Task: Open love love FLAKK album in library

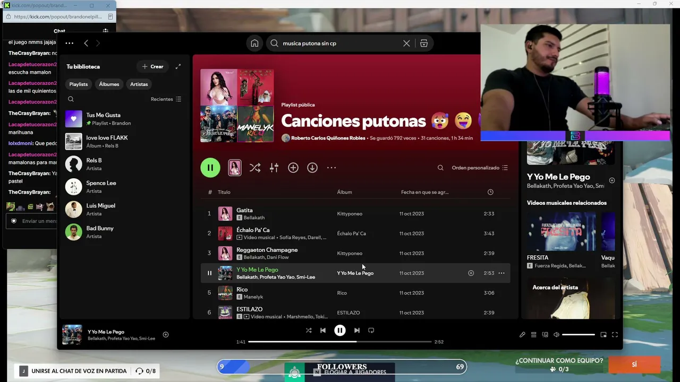Action: click(x=125, y=142)
